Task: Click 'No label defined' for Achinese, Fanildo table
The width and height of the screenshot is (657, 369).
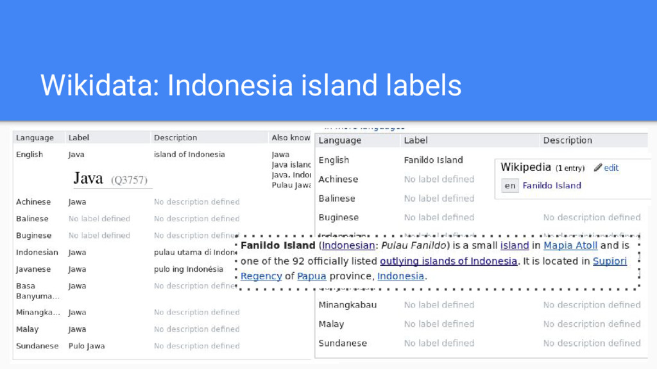Action: (439, 179)
